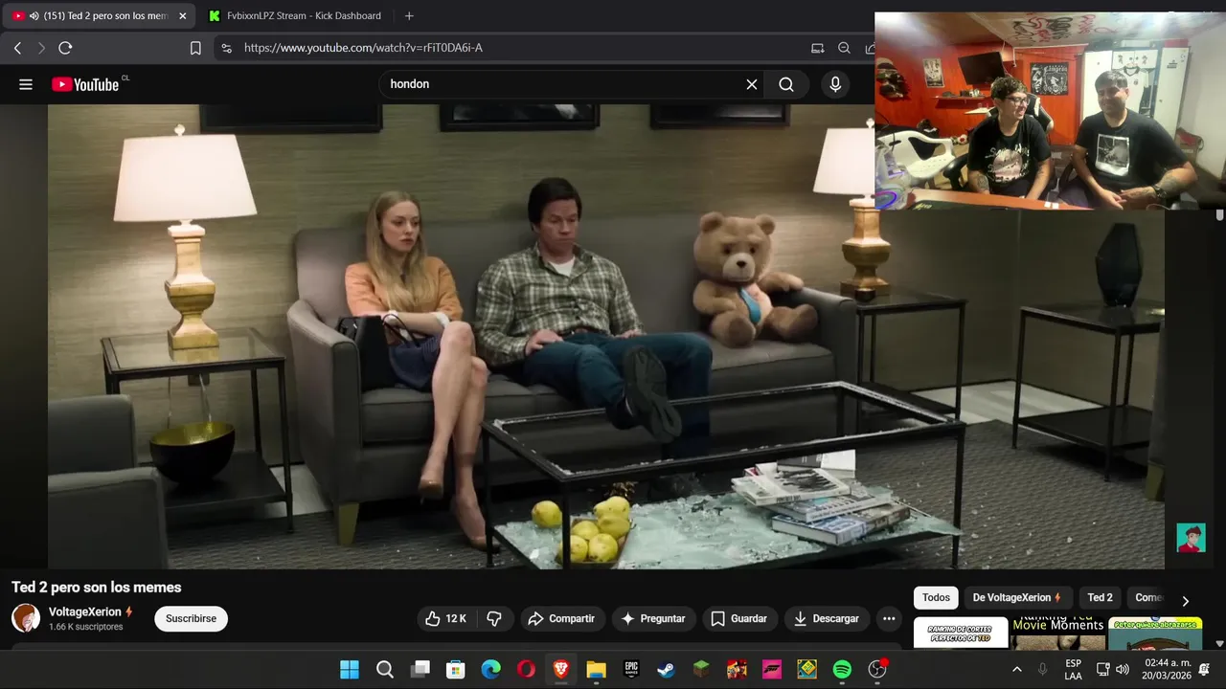
Task: Dislike the video
Action: tap(494, 619)
